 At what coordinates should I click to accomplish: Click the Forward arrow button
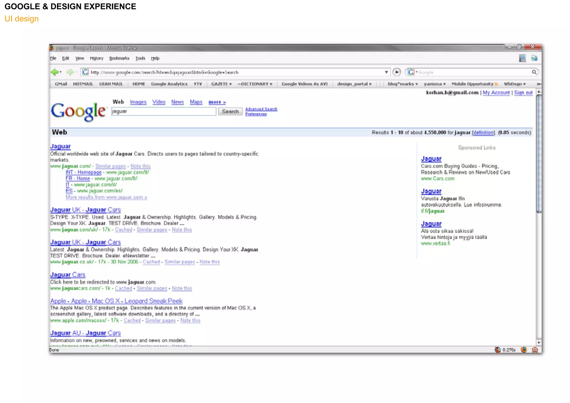[70, 72]
